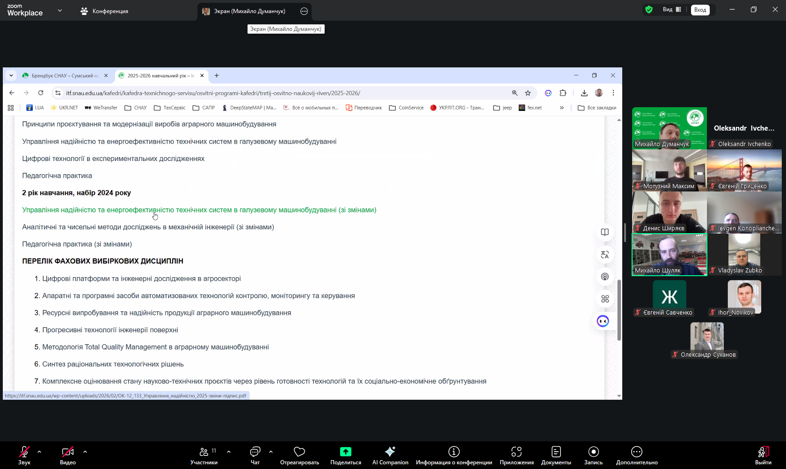
Task: Select Михайло Шуляк's video thumbnail
Action: coord(669,254)
